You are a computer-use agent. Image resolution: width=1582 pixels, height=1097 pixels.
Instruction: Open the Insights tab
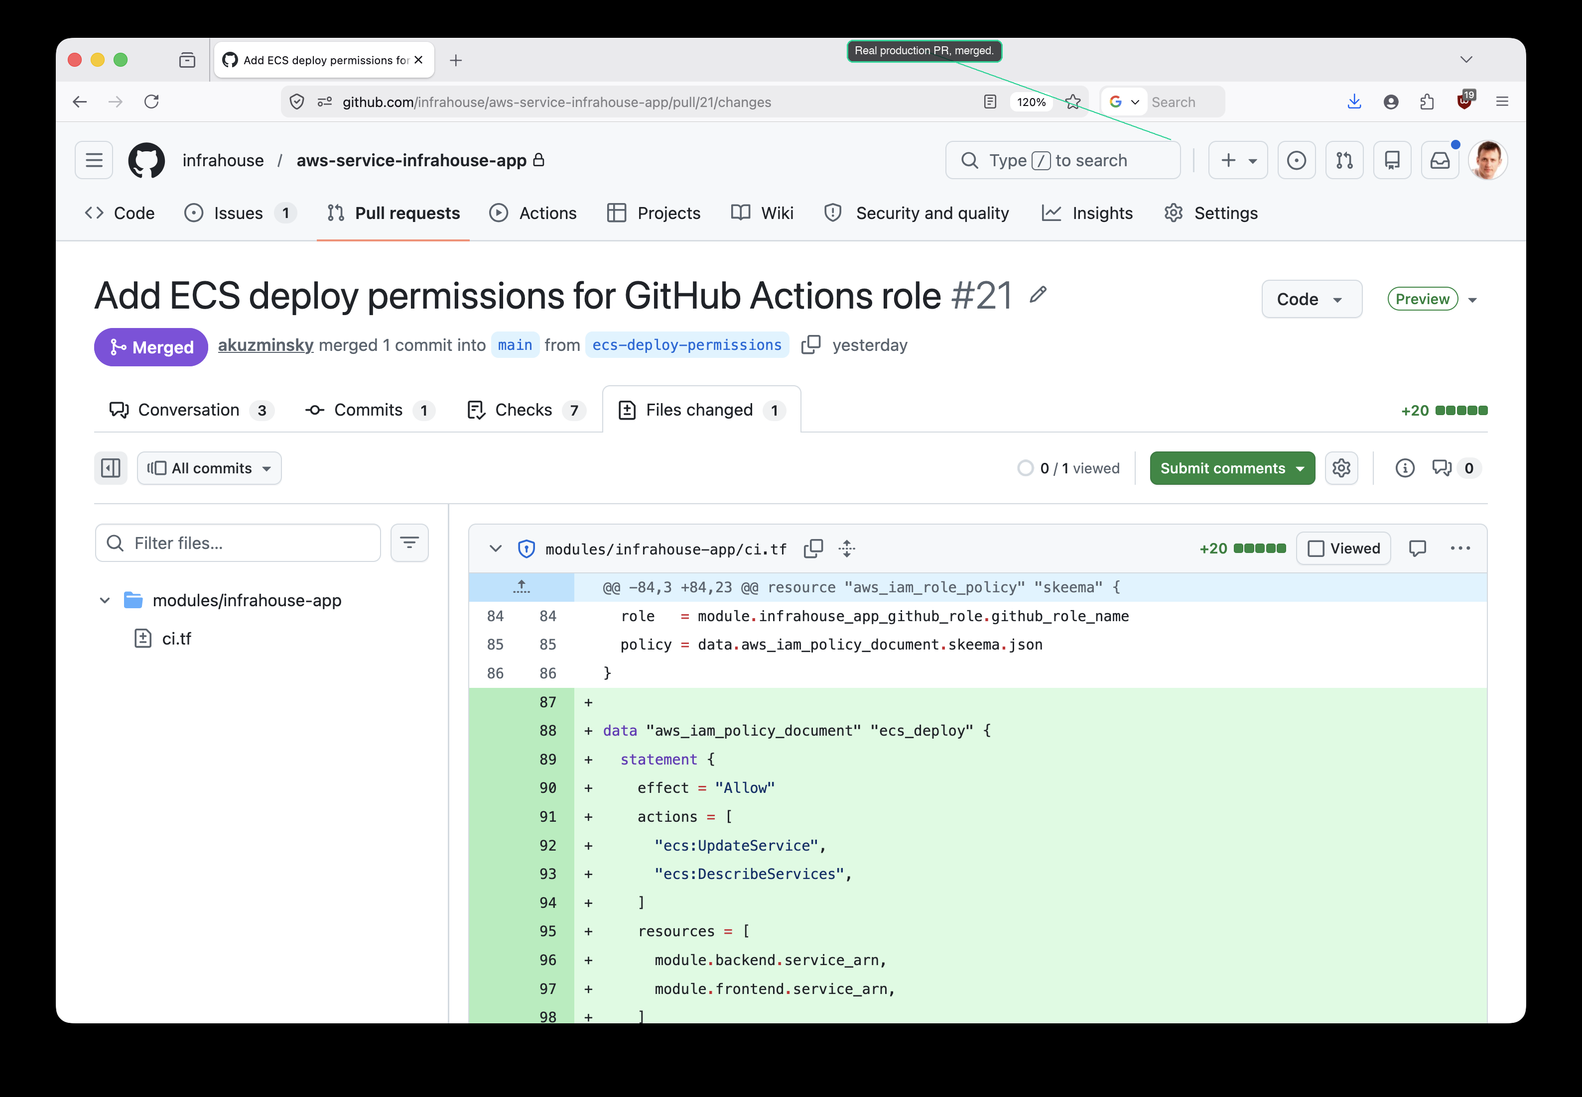(x=1087, y=213)
